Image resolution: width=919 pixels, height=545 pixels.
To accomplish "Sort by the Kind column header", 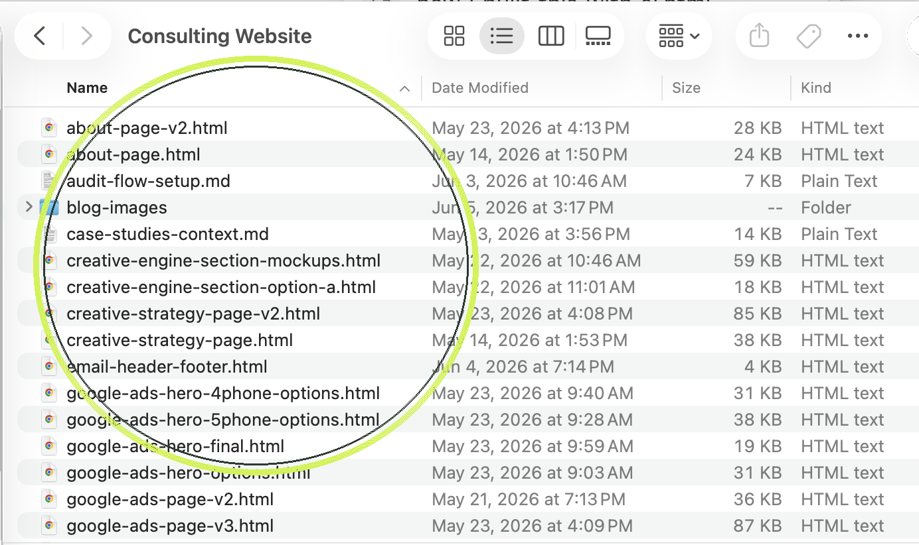I will pyautogui.click(x=816, y=88).
